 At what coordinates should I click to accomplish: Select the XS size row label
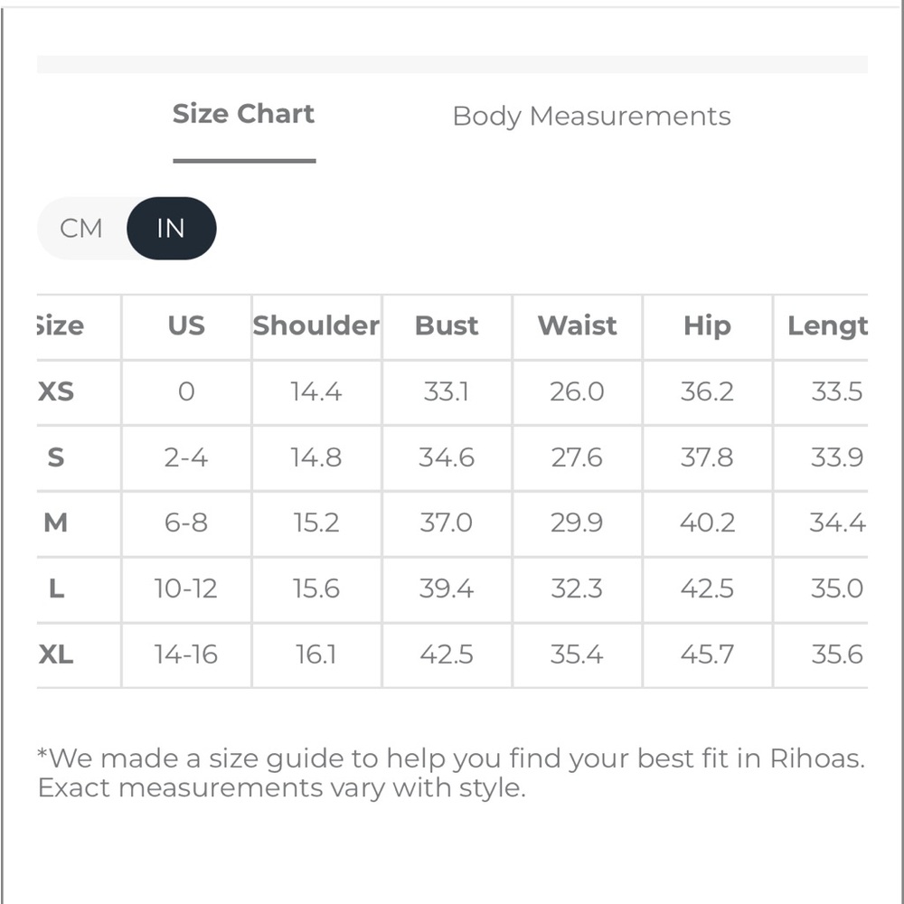pos(56,391)
